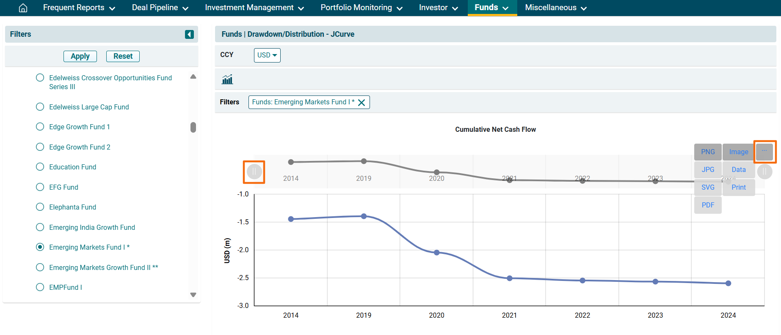Viewport: 781px width, 335px height.
Task: Export chart as PDF
Action: [708, 205]
